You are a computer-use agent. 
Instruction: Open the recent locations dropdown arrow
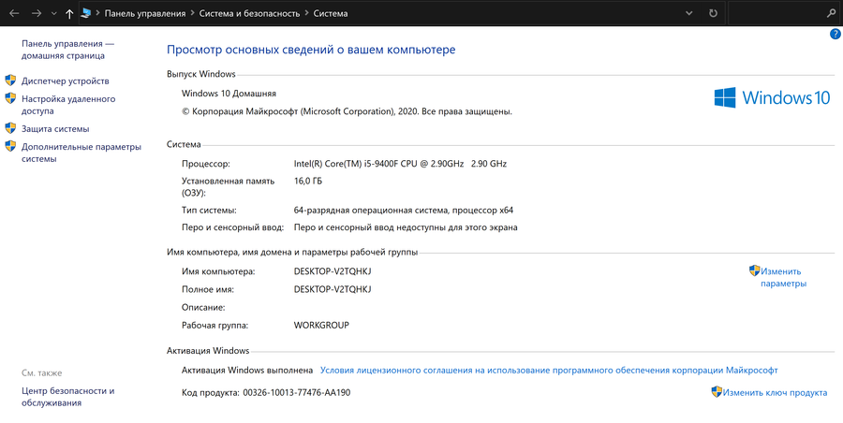click(x=53, y=14)
